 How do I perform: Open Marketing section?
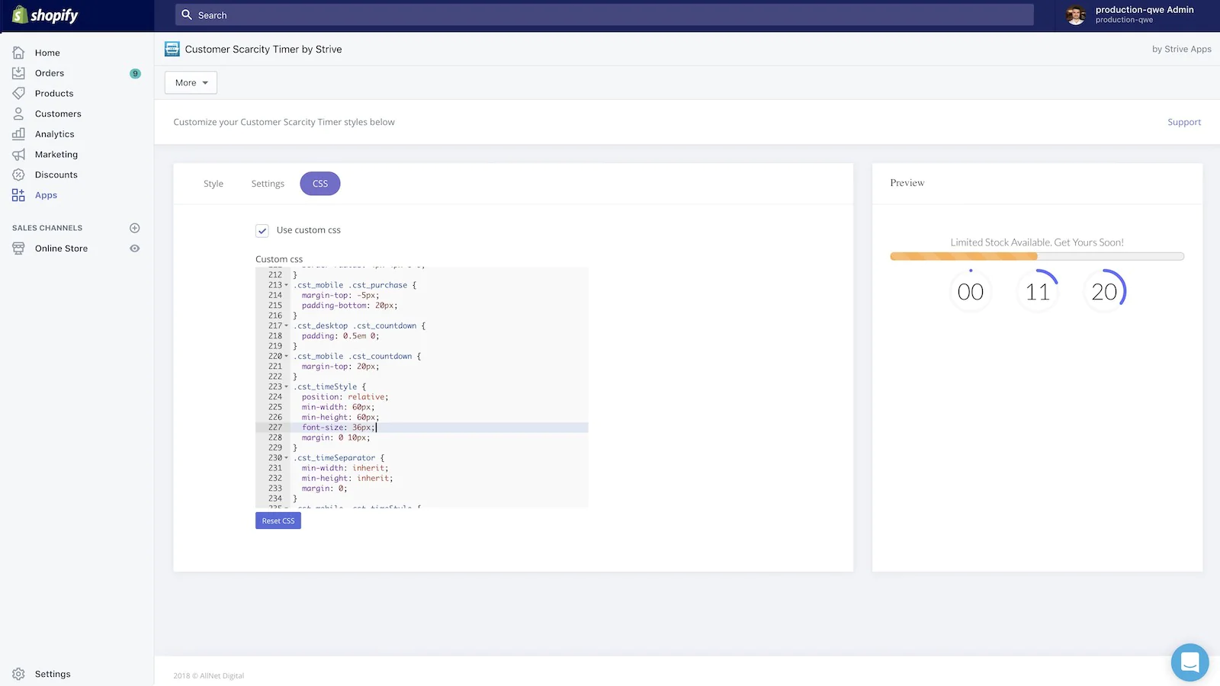[x=56, y=154]
